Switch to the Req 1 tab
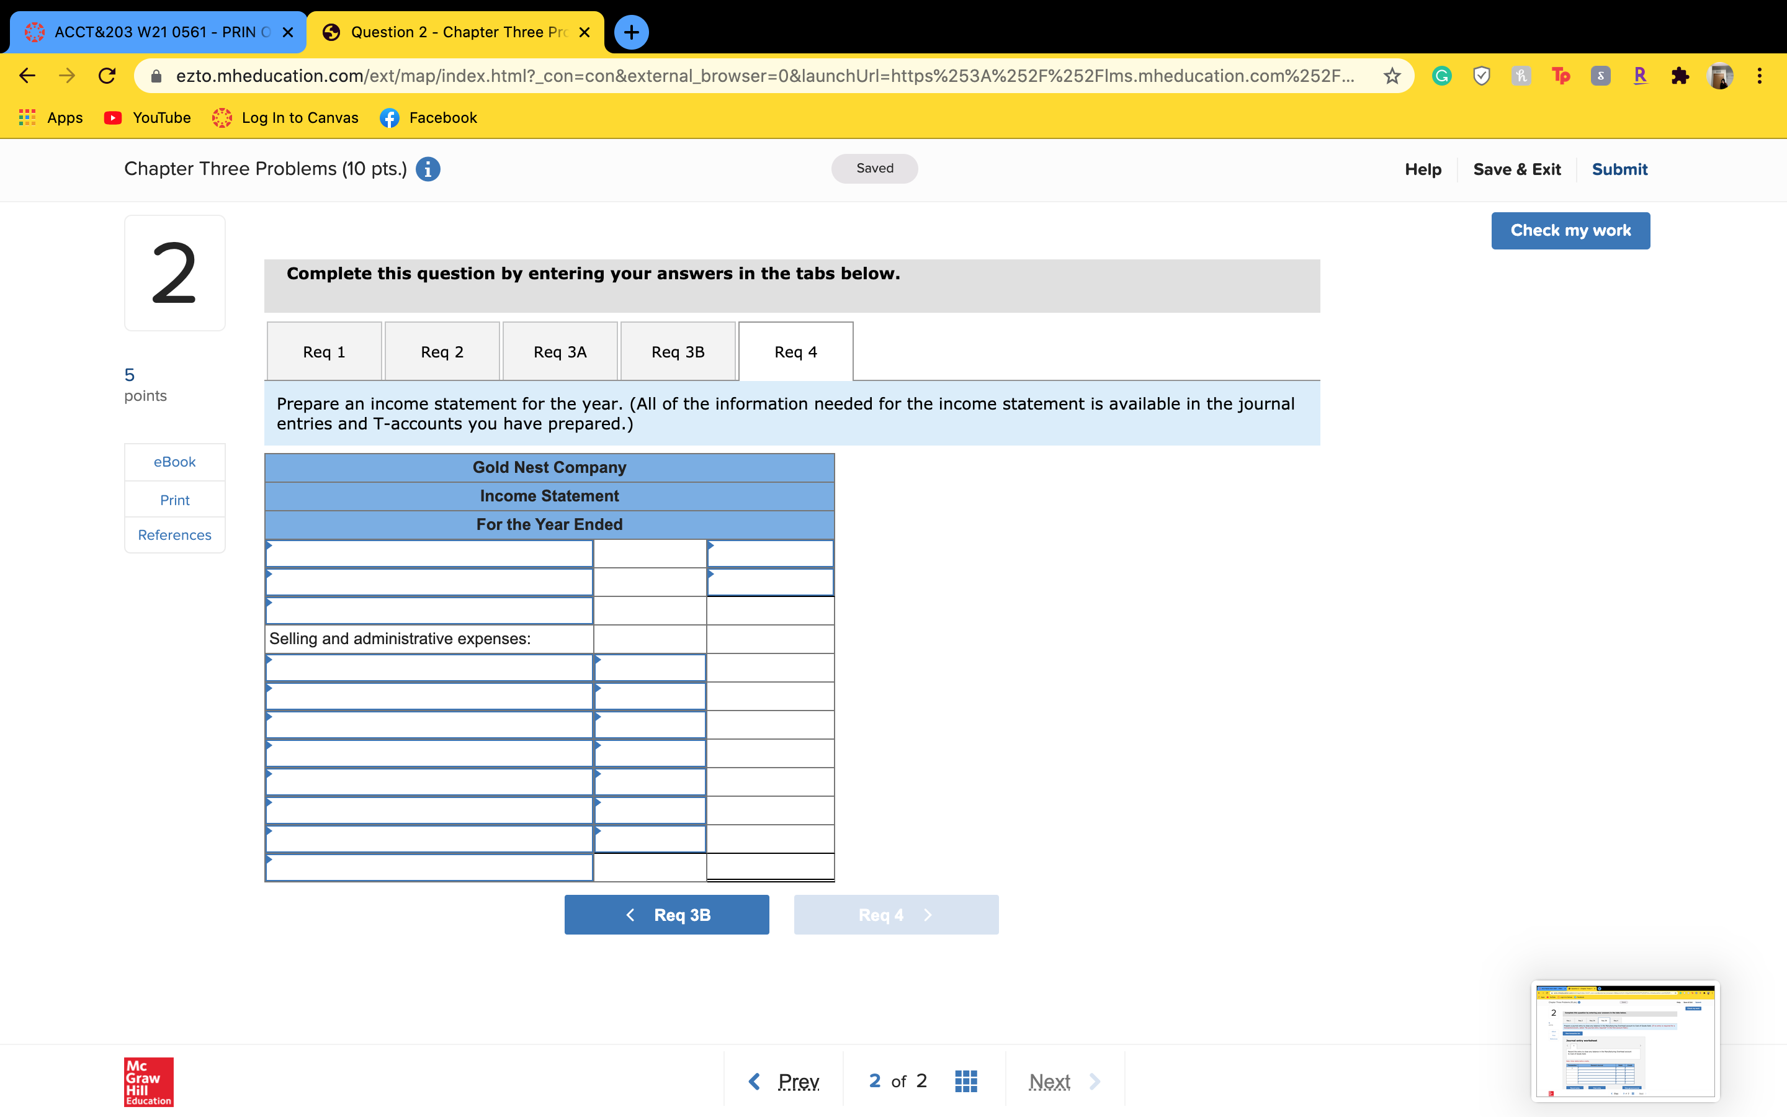 point(323,352)
